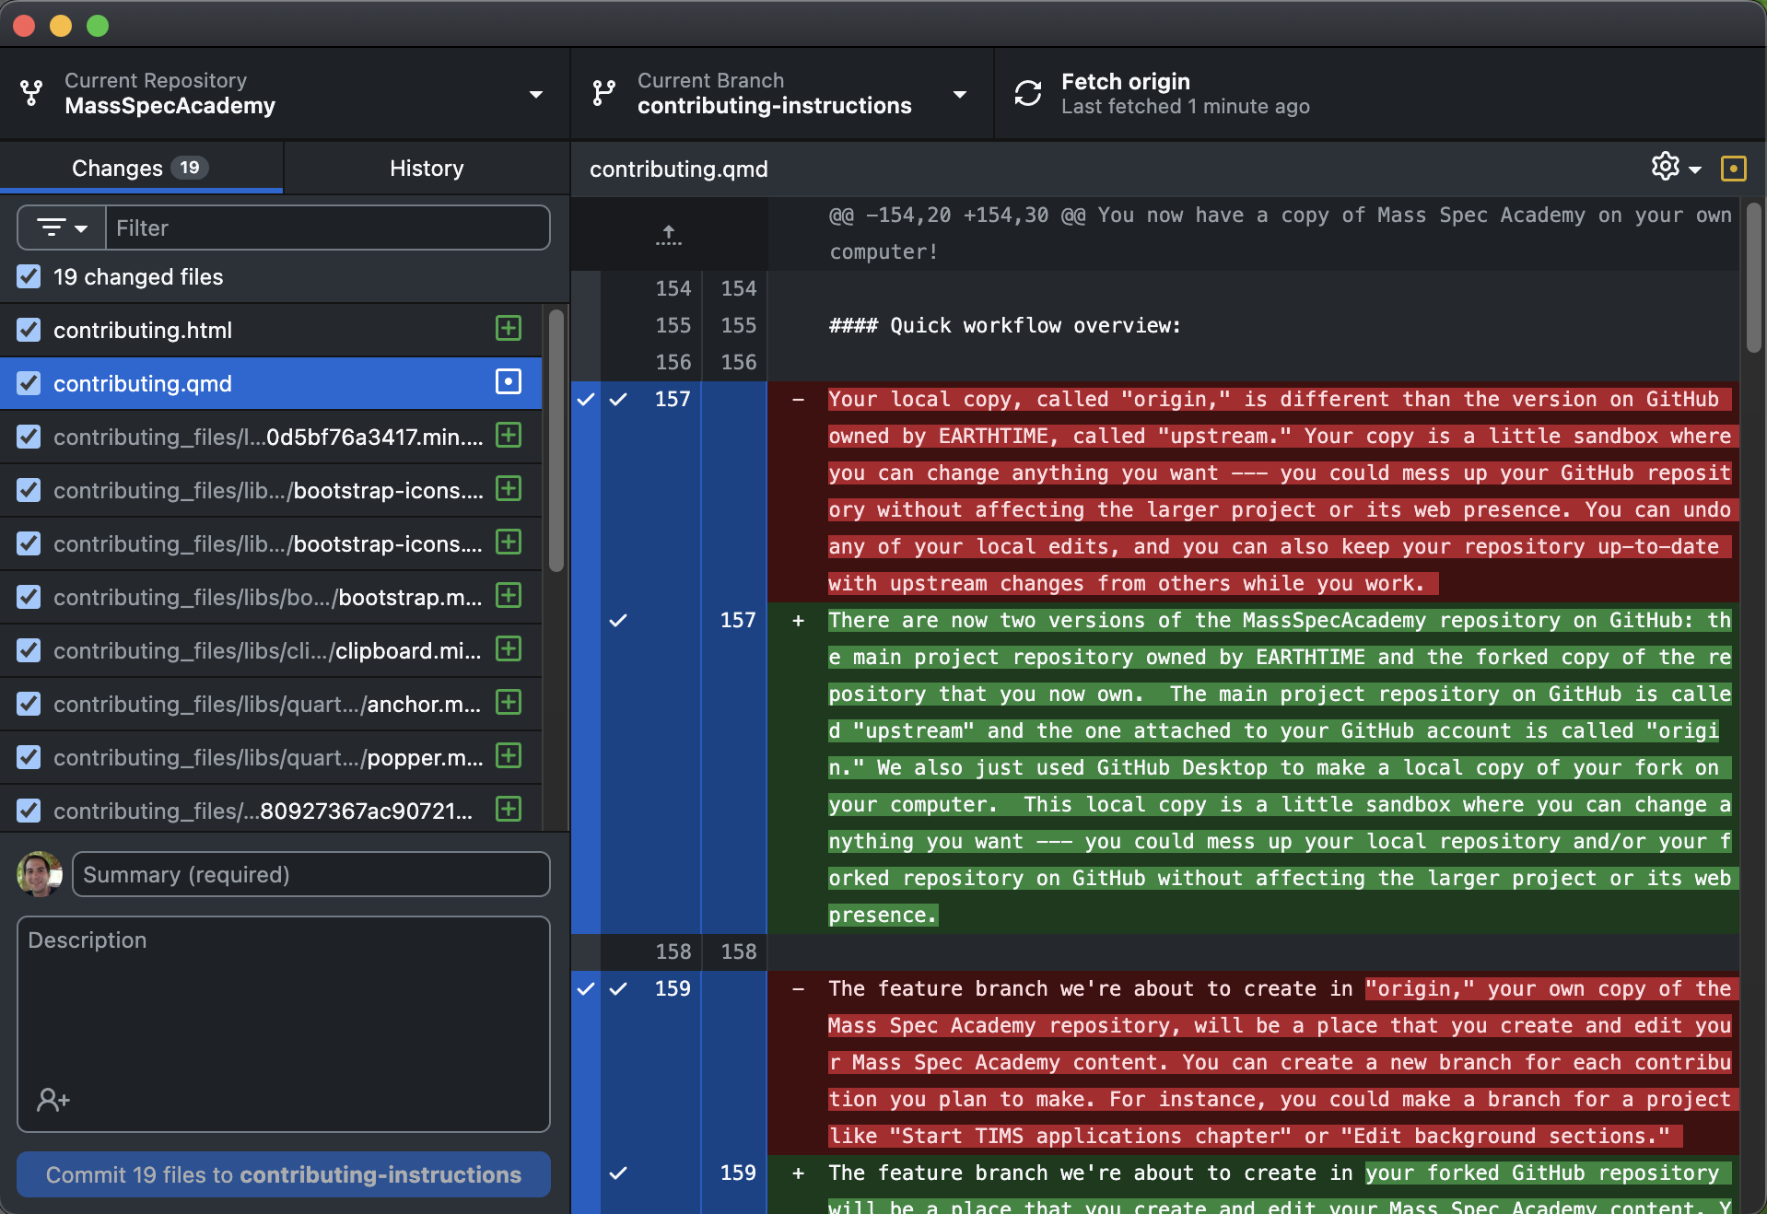
Task: Open the Current Repository dropdown
Action: (284, 94)
